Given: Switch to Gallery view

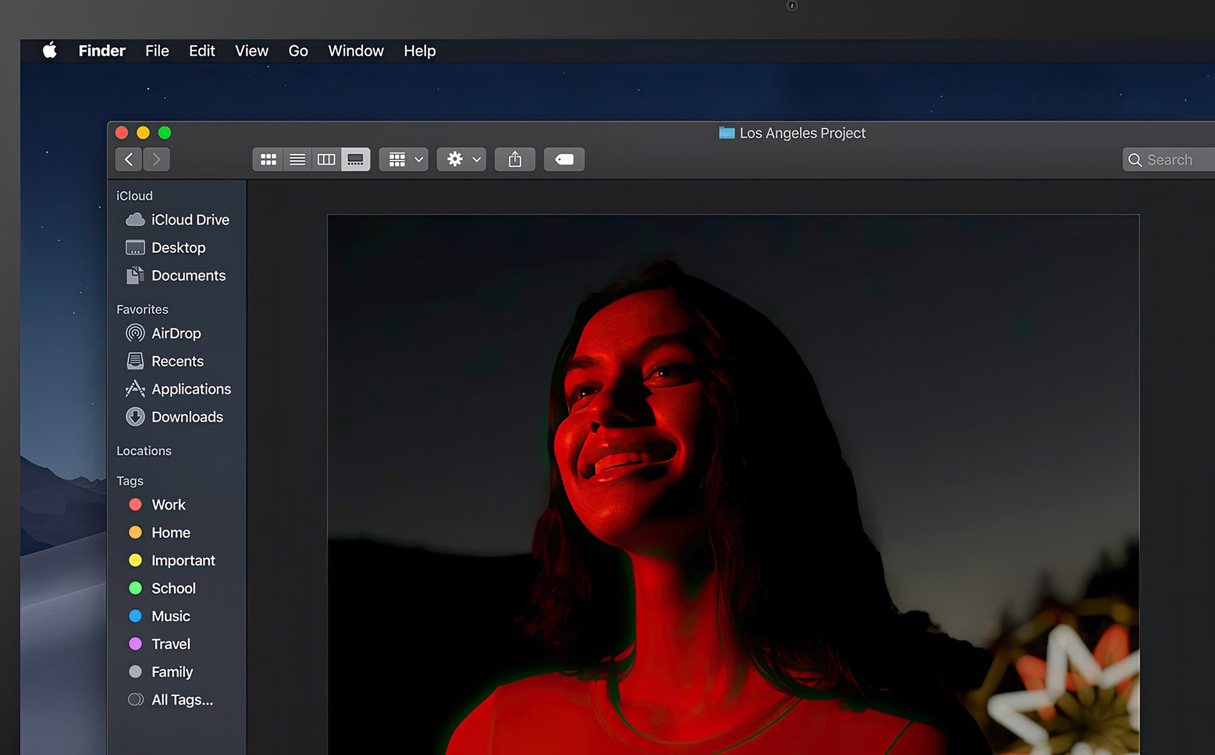Looking at the screenshot, I should 356,159.
